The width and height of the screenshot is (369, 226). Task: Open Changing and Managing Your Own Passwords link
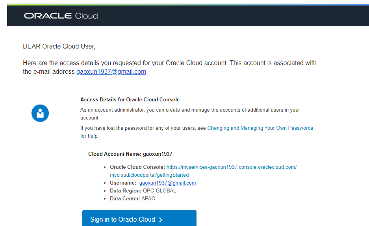[x=260, y=128]
